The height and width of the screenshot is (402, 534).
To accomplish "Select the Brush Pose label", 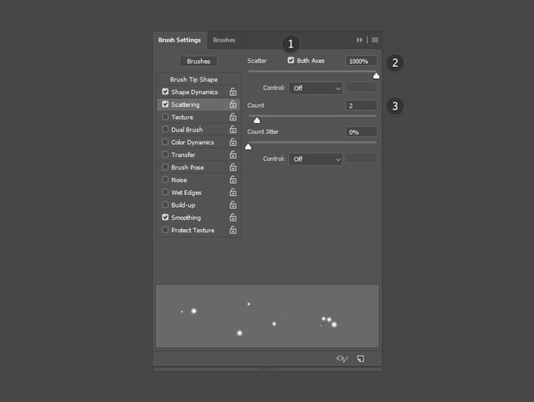I will tap(187, 167).
